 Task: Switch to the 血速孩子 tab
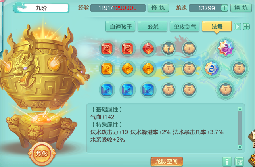pyautogui.click(x=120, y=26)
